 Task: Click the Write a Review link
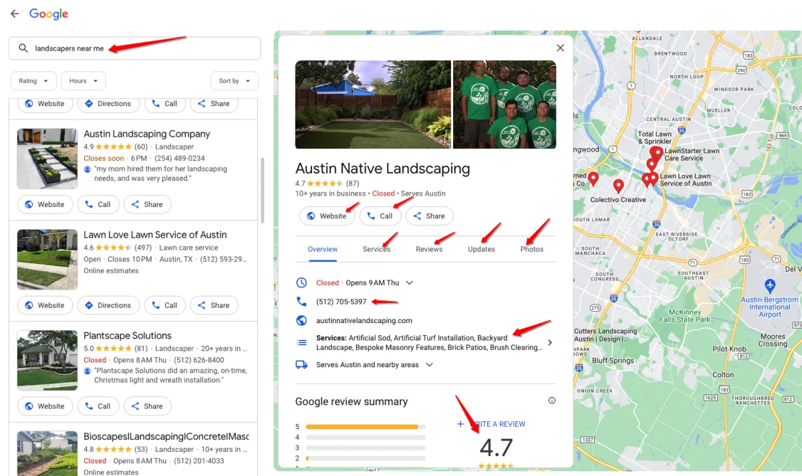(x=491, y=424)
